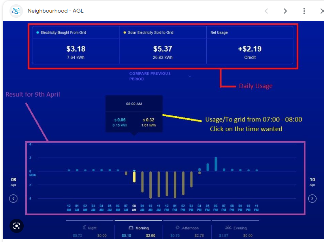The height and width of the screenshot is (242, 324).
Task: Toggle the Solar Electricity Sold to Grid dot
Action: tap(126, 33)
